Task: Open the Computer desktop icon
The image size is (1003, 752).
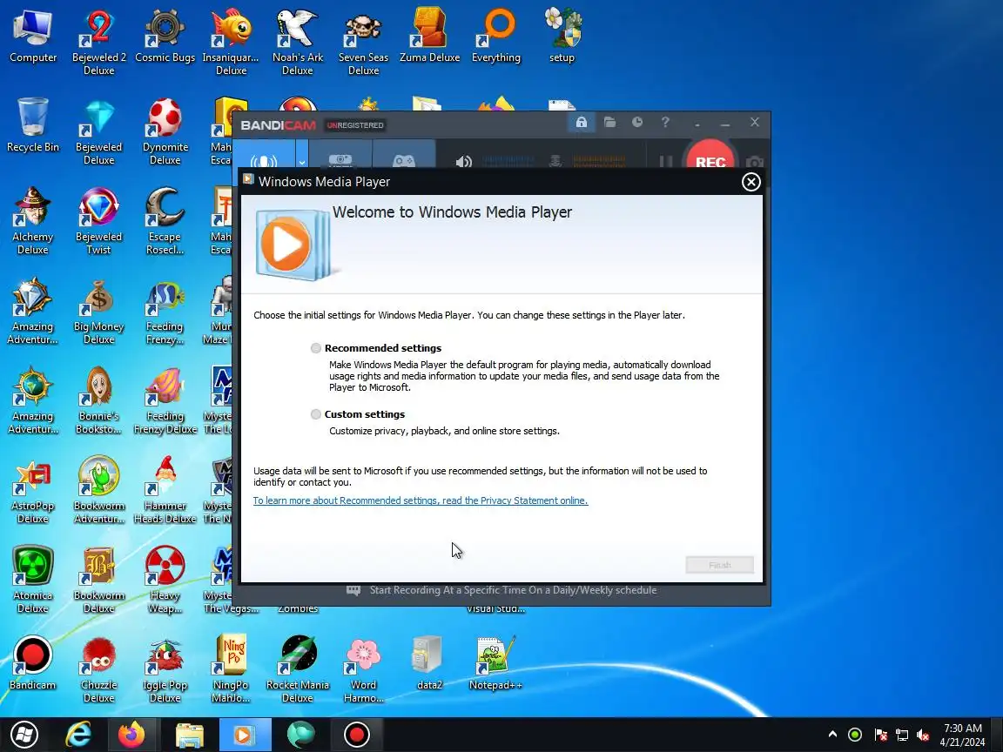Action: 32,35
